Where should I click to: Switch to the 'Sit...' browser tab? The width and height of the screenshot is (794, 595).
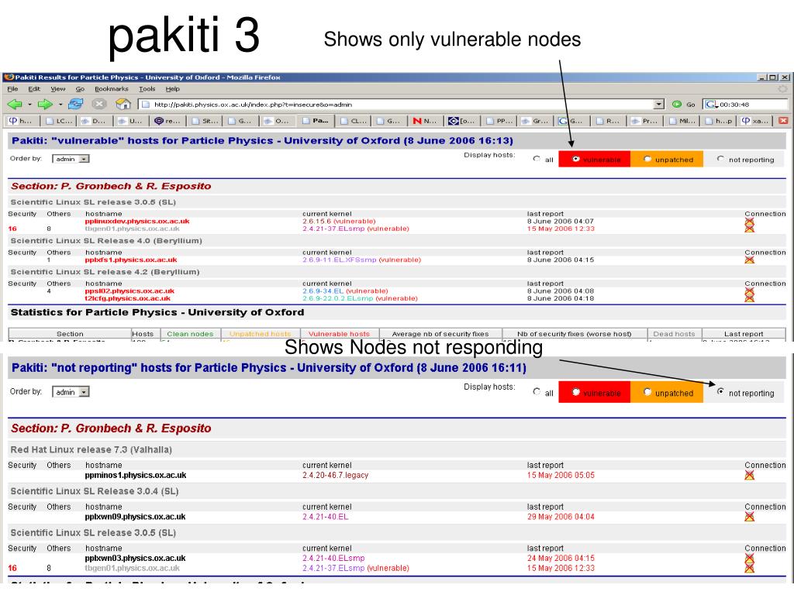(205, 121)
